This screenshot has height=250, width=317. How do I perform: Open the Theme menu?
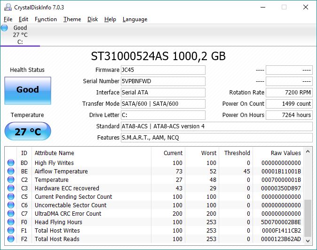[72, 19]
